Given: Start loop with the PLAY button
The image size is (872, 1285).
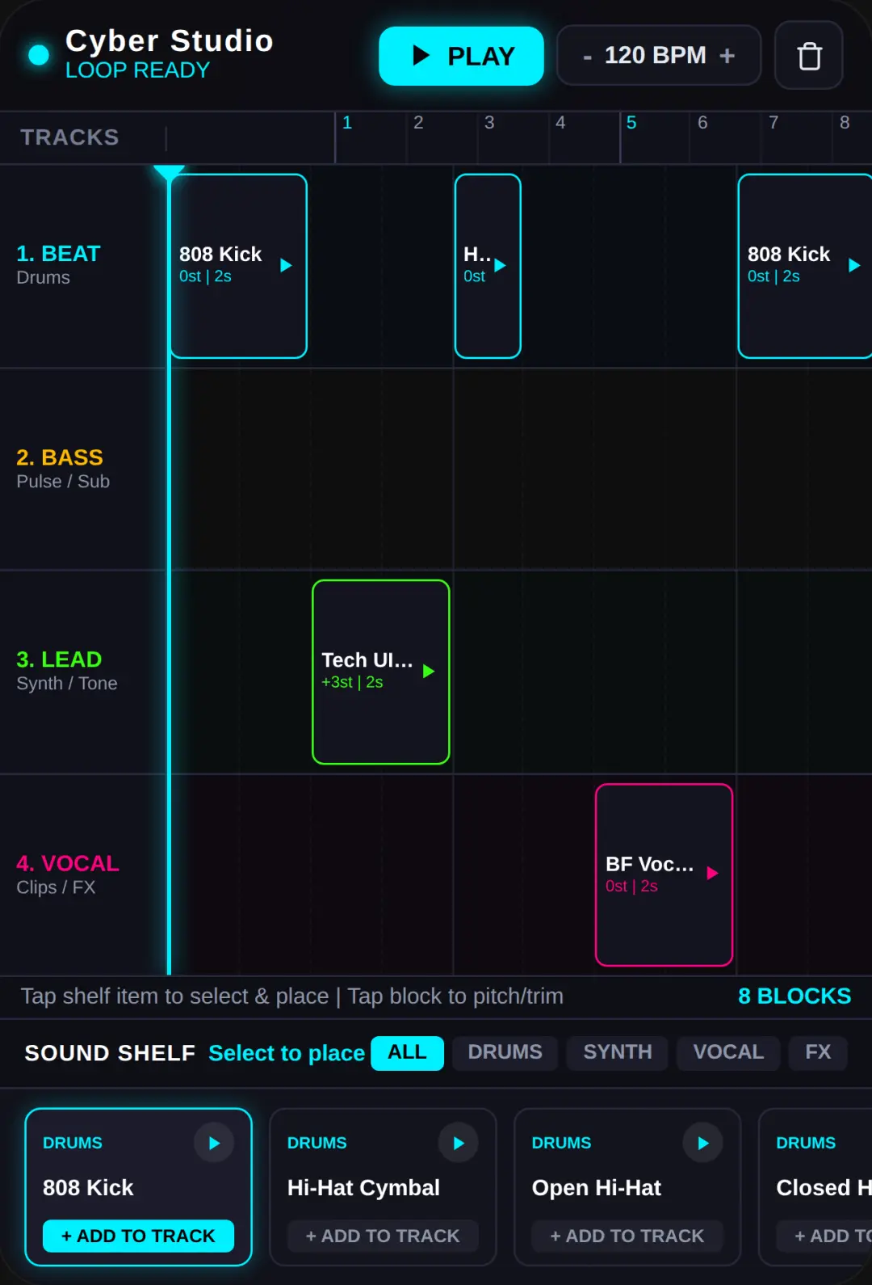Looking at the screenshot, I should click(461, 56).
